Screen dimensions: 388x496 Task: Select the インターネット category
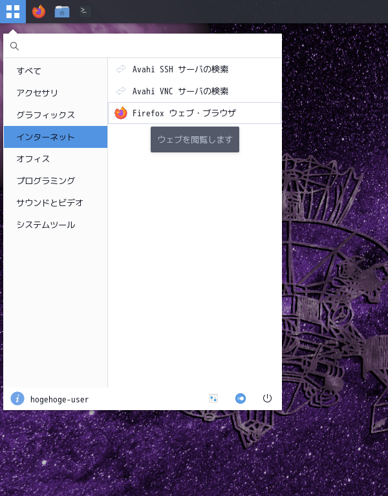tap(56, 137)
